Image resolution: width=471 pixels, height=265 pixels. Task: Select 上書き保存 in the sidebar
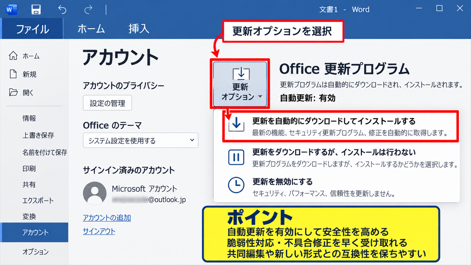coord(38,135)
